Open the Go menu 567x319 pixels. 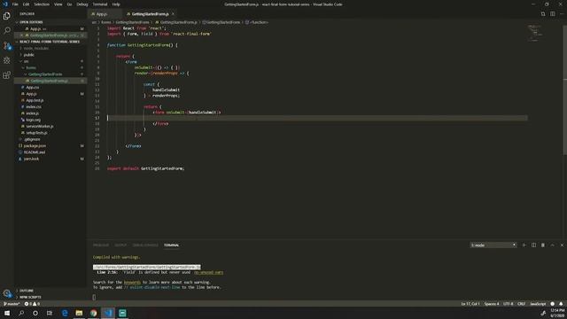click(69, 4)
